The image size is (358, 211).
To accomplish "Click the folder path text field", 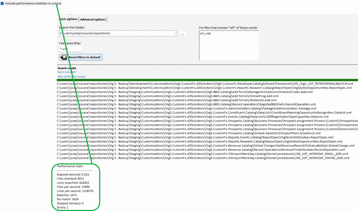I will point(116,33).
